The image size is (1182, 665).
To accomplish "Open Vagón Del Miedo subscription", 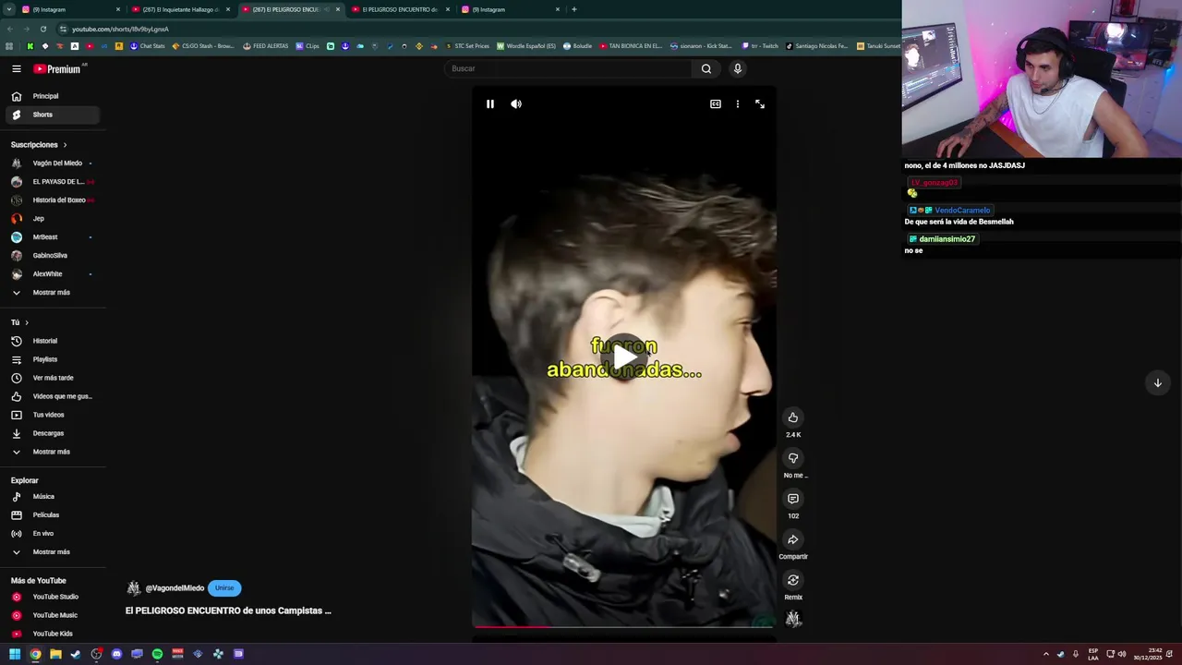I will coord(53,163).
